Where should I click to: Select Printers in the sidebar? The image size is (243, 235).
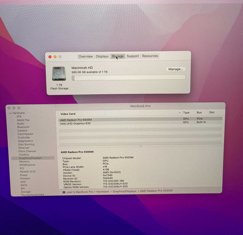click(x=25, y=178)
